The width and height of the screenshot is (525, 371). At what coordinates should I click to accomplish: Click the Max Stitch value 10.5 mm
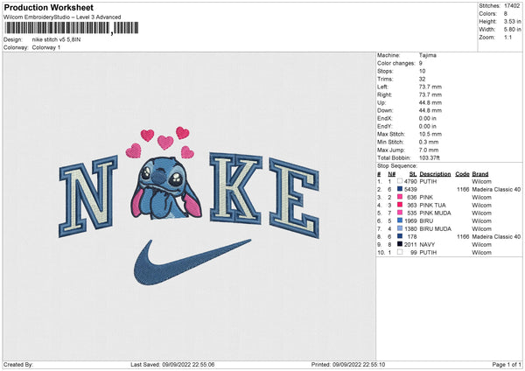pos(430,134)
